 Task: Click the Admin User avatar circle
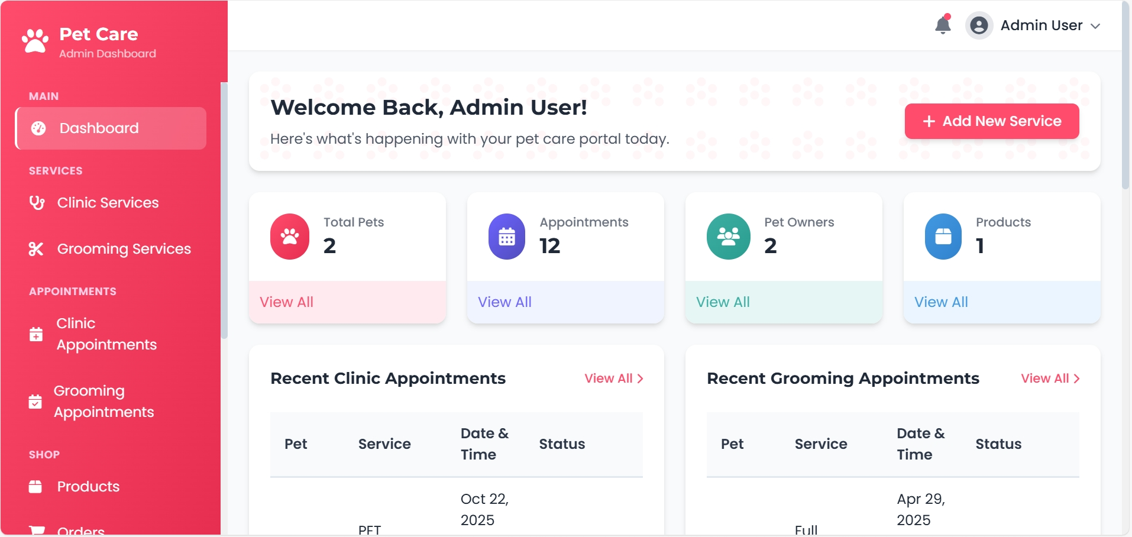coord(979,25)
